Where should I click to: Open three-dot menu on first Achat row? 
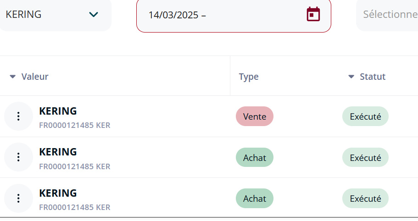point(18,157)
